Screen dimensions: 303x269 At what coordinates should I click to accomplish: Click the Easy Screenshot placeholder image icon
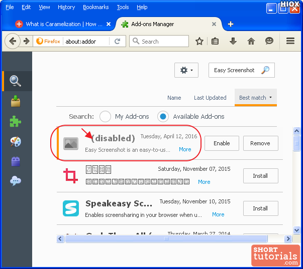(71, 144)
